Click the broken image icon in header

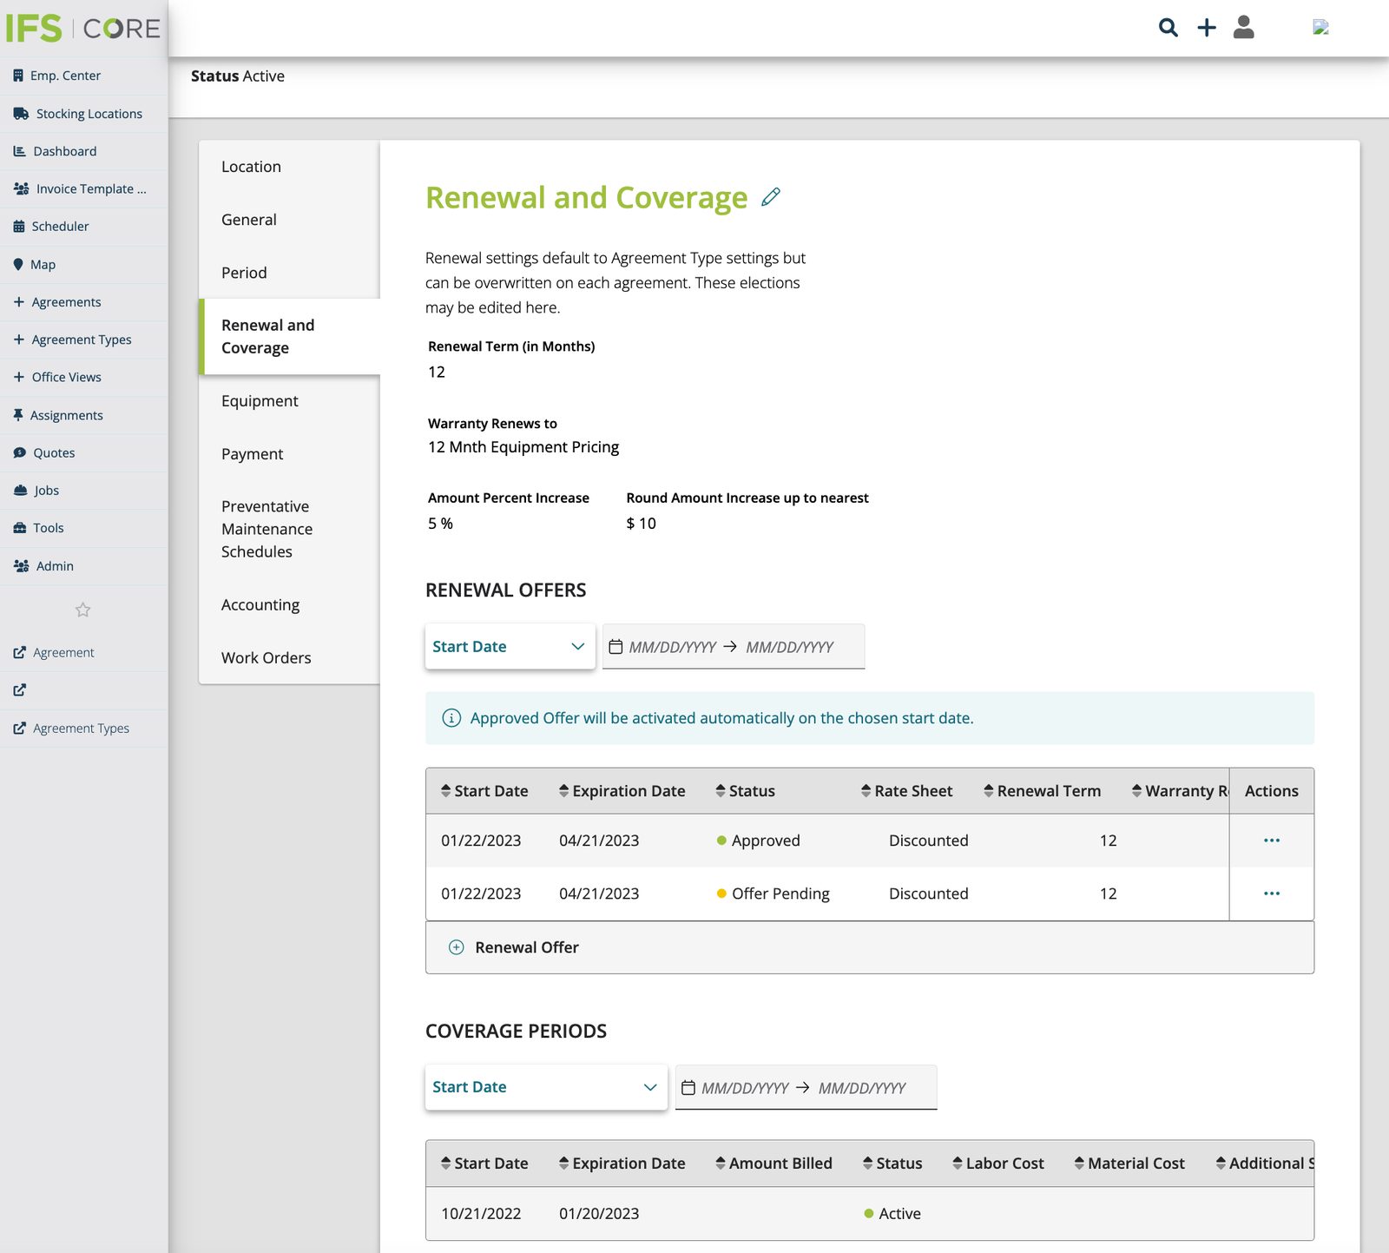(x=1321, y=27)
